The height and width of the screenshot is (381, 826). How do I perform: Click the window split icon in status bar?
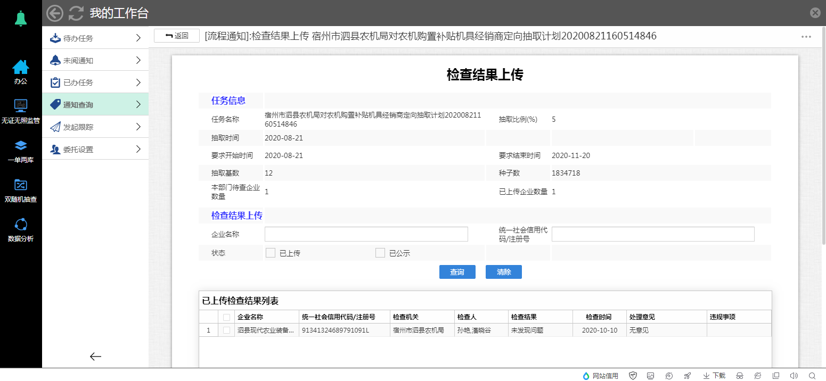pos(776,376)
